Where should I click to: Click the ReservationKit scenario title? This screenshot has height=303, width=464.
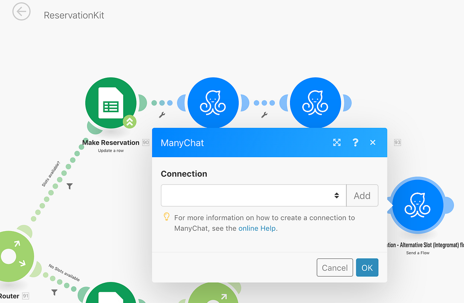point(74,15)
